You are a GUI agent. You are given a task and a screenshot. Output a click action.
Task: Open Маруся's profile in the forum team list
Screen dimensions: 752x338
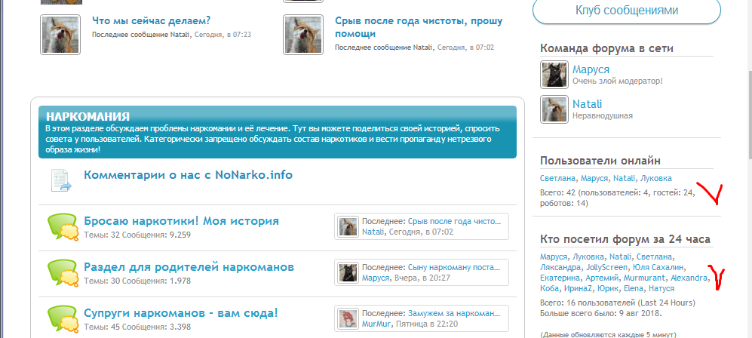click(591, 69)
